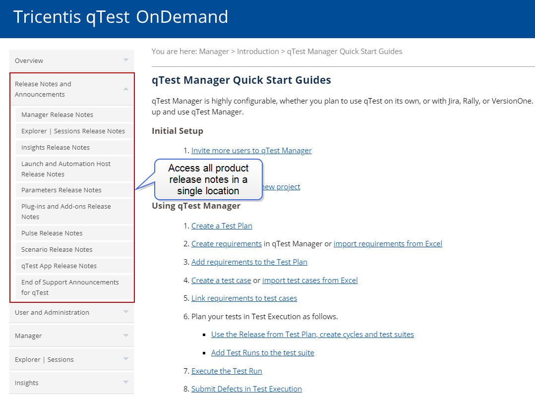This screenshot has width=535, height=395.
Task: Click the Initial Setup heading
Action: click(178, 131)
